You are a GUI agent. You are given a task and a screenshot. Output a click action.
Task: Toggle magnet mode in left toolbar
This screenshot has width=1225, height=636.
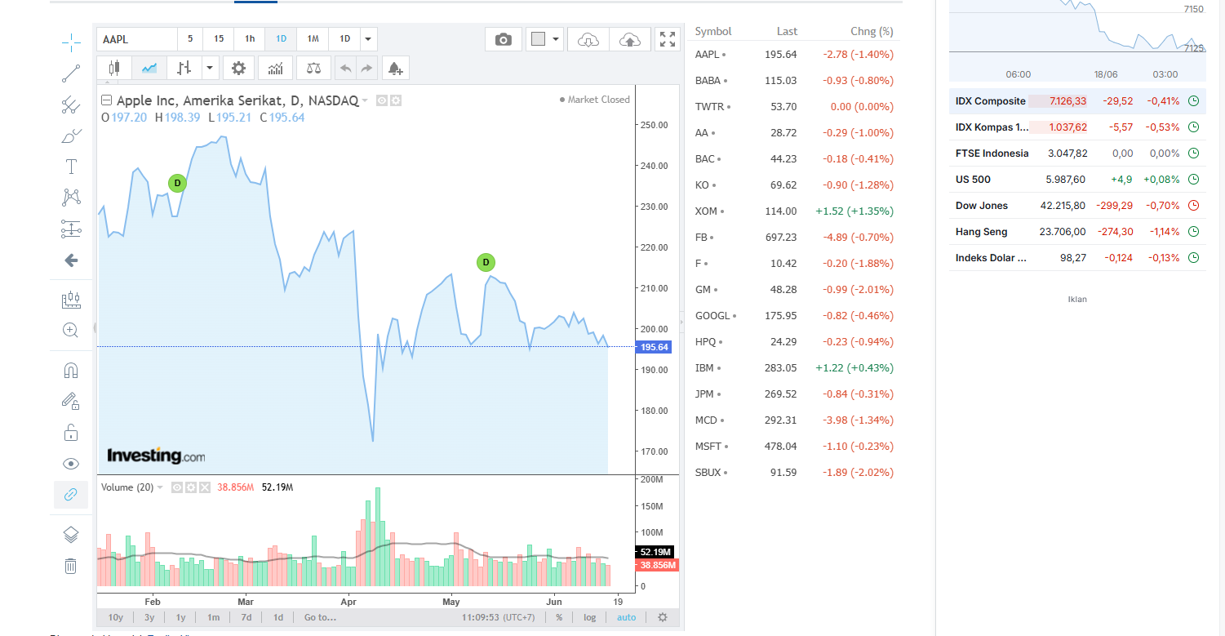point(71,371)
